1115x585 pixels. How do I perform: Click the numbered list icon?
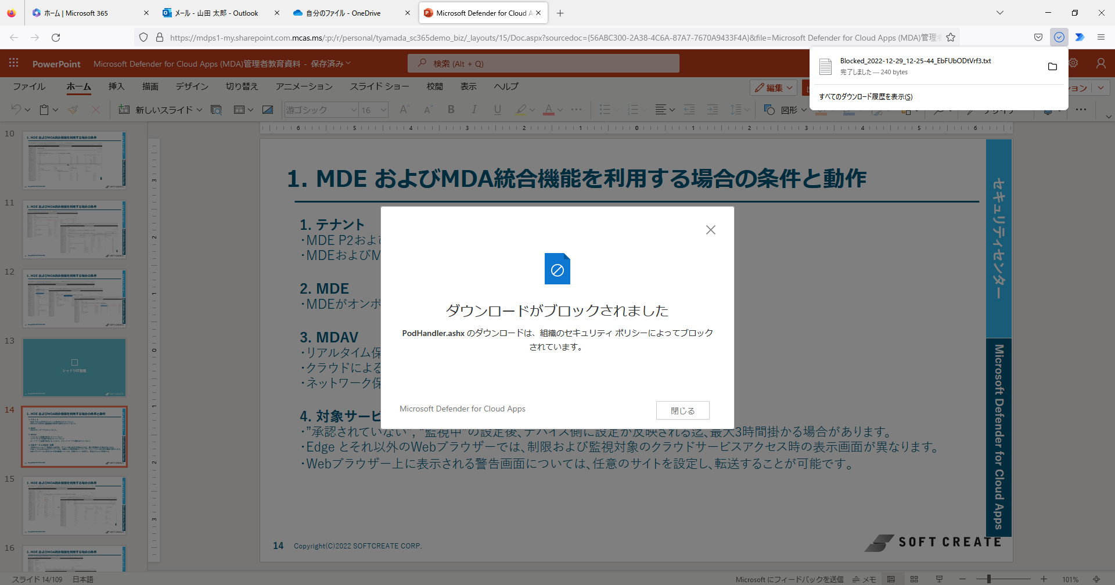(x=633, y=110)
